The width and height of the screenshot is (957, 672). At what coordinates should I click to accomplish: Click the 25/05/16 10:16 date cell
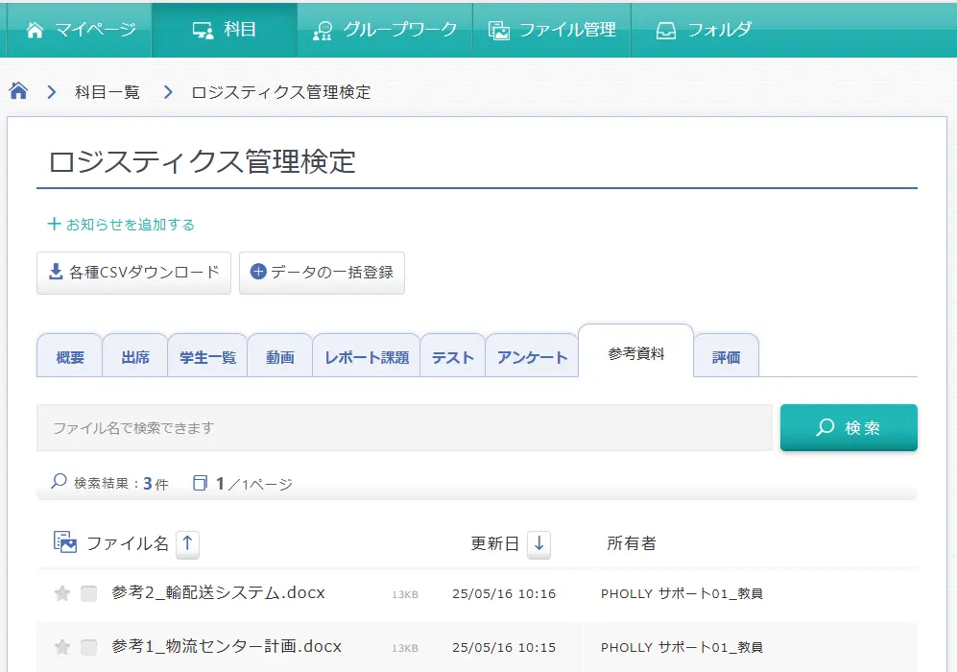504,594
